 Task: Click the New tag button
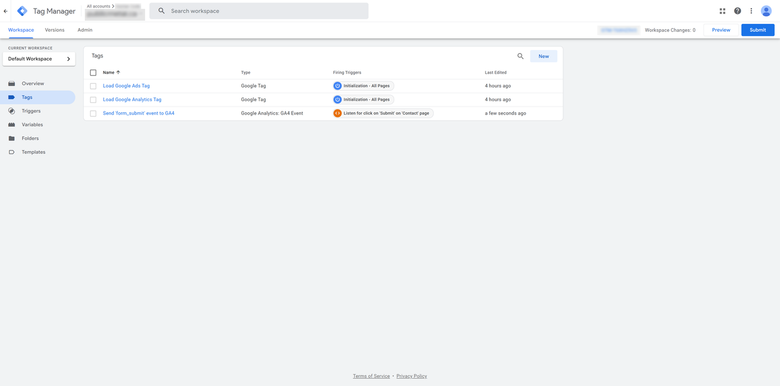pyautogui.click(x=544, y=56)
